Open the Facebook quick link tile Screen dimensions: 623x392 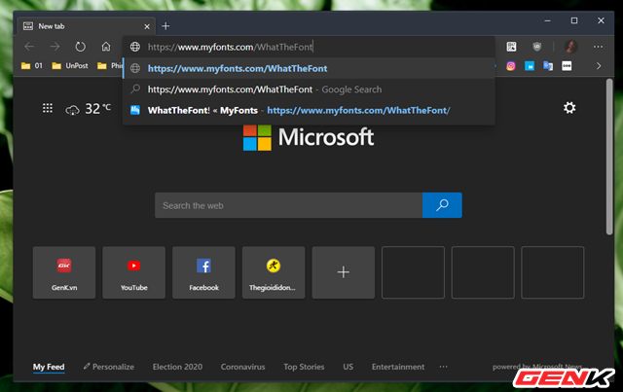coord(203,271)
